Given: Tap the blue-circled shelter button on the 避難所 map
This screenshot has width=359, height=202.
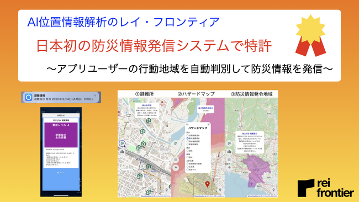Looking at the screenshot, I should pos(122,143).
